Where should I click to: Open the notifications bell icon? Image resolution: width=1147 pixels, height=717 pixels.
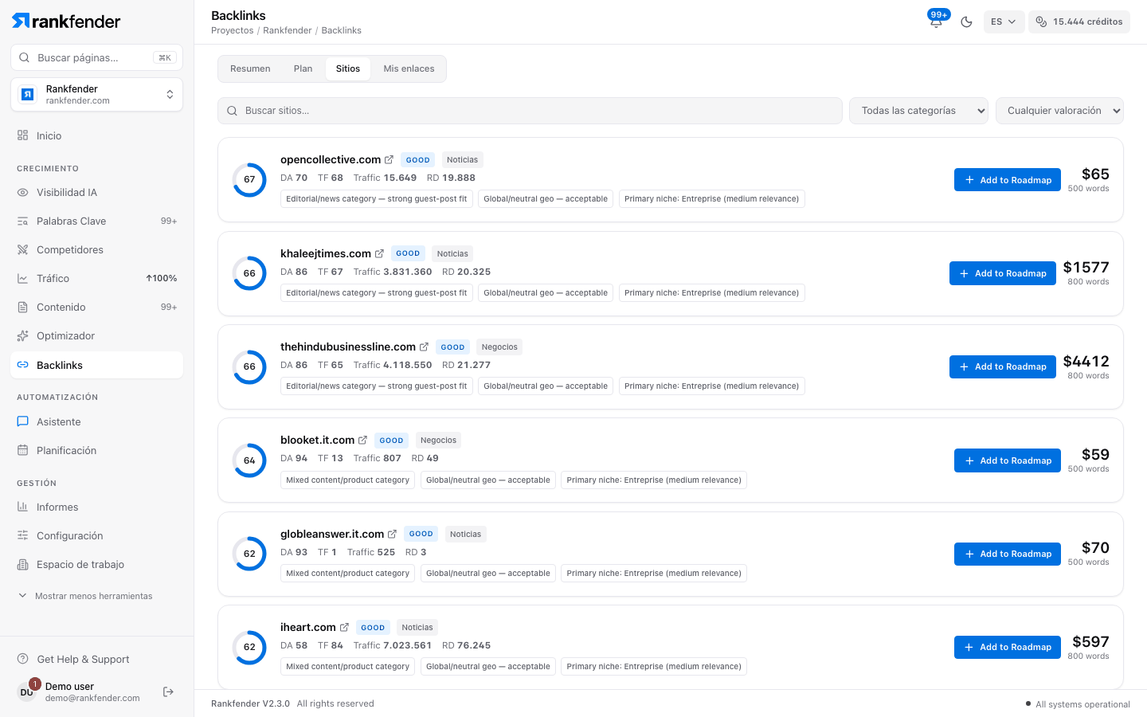coord(936,22)
